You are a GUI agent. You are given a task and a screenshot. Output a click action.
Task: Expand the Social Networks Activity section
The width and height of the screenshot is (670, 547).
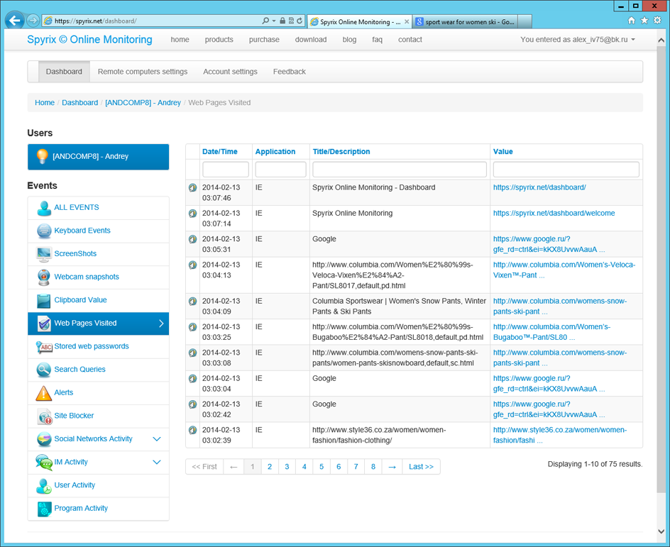point(157,439)
